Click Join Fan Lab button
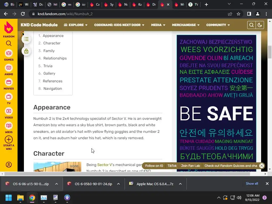272x204 pixels. coord(190,166)
